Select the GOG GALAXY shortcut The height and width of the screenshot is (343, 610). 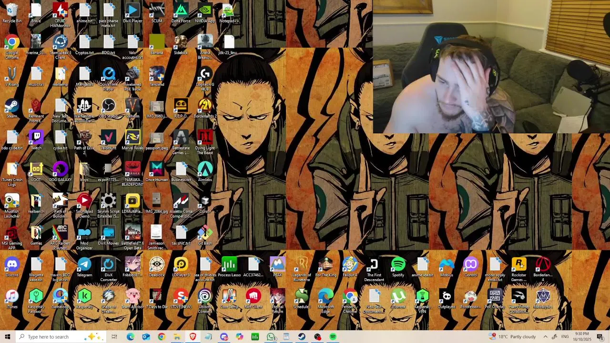[60, 172]
